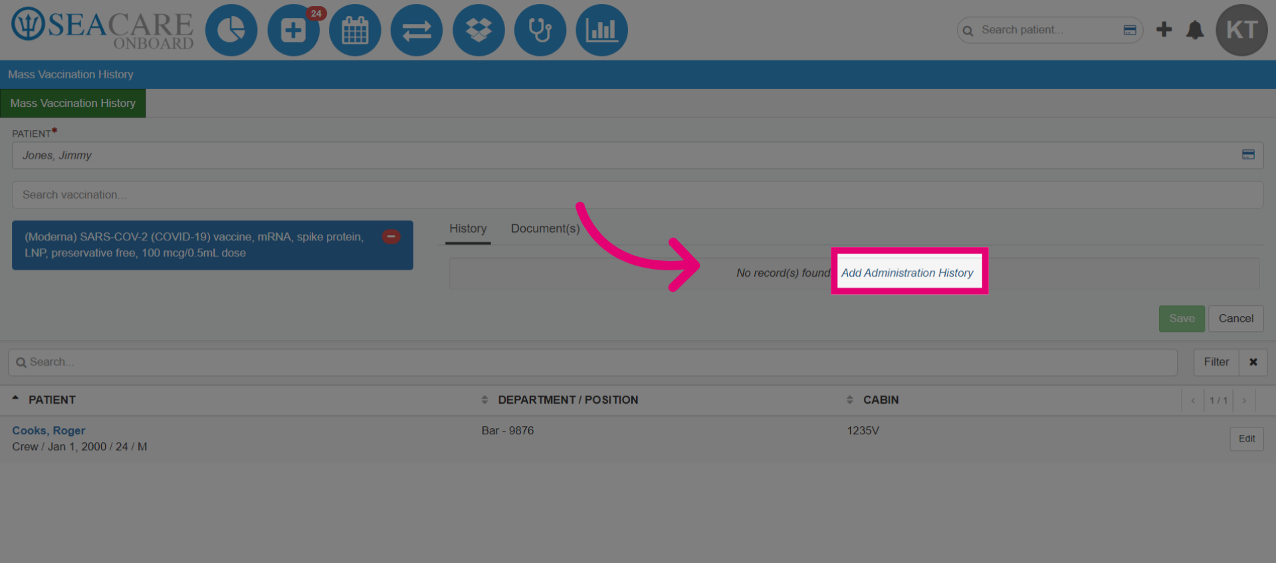1276x563 pixels.
Task: Remove Moderna vaccine with red minus icon
Action: click(391, 236)
